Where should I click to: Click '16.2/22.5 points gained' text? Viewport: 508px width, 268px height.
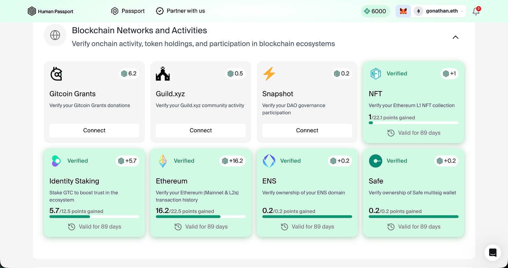coord(185,211)
